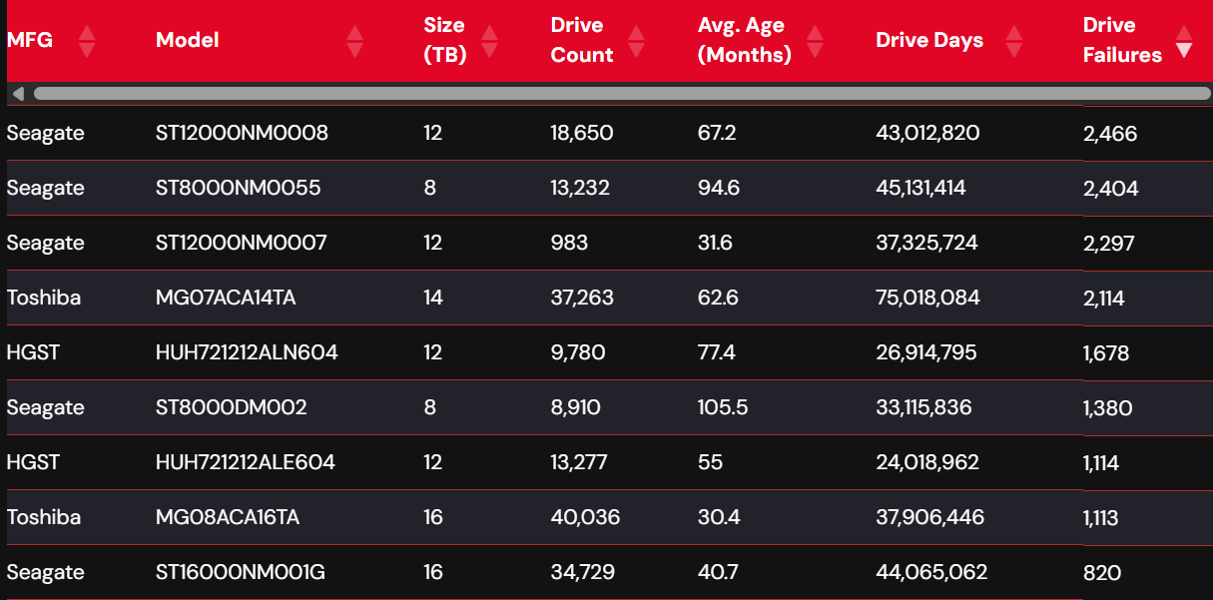This screenshot has width=1213, height=600.
Task: Sort by Avg. Age (Months) arrows
Action: pyautogui.click(x=815, y=41)
